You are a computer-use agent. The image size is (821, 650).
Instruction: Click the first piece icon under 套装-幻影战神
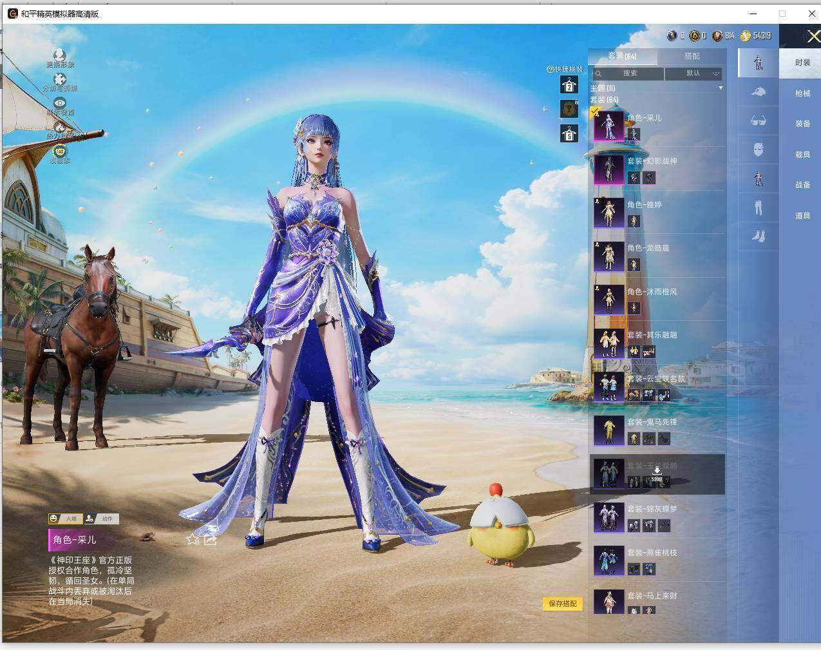point(634,178)
